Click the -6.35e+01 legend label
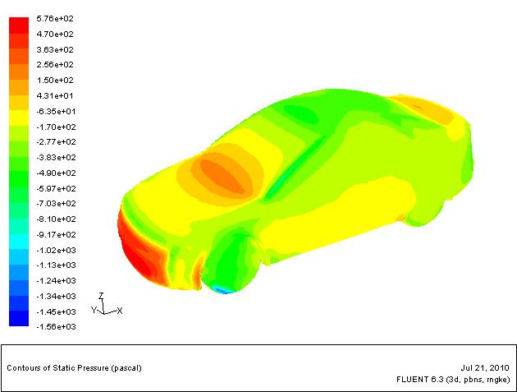The image size is (517, 392). [x=56, y=112]
